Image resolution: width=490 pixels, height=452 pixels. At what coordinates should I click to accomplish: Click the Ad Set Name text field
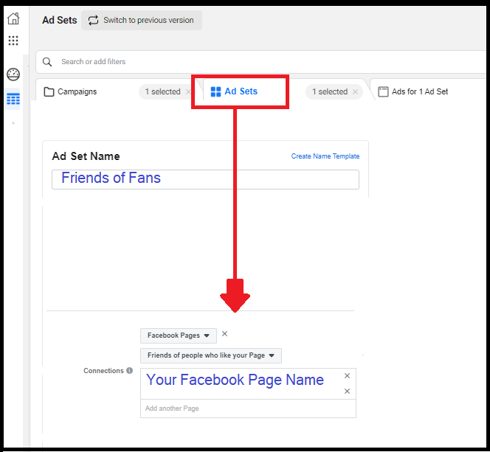(x=205, y=178)
